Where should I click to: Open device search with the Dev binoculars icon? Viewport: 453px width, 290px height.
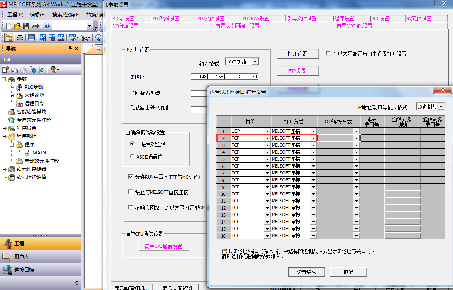[x=43, y=38]
